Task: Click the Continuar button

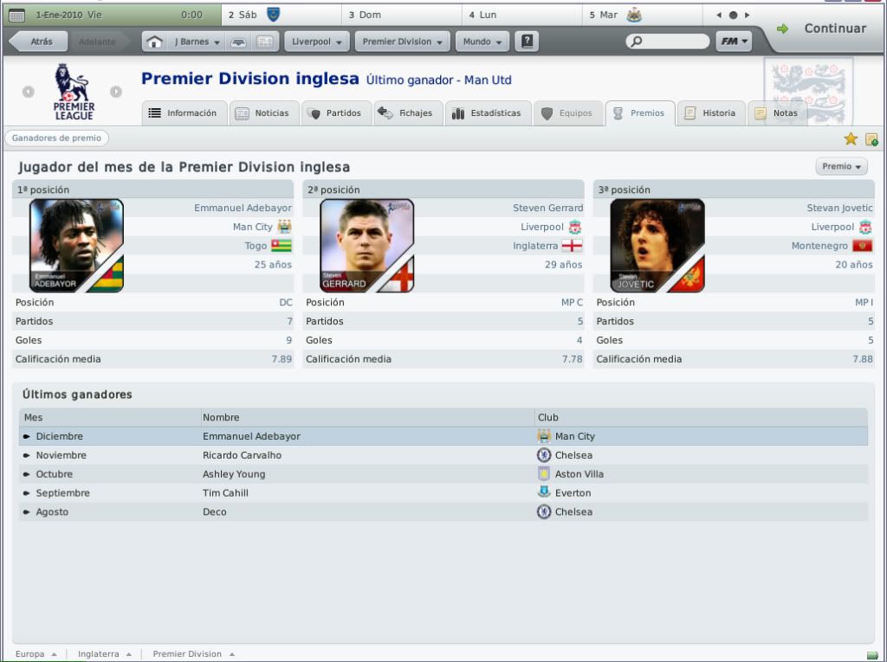Action: tap(825, 29)
